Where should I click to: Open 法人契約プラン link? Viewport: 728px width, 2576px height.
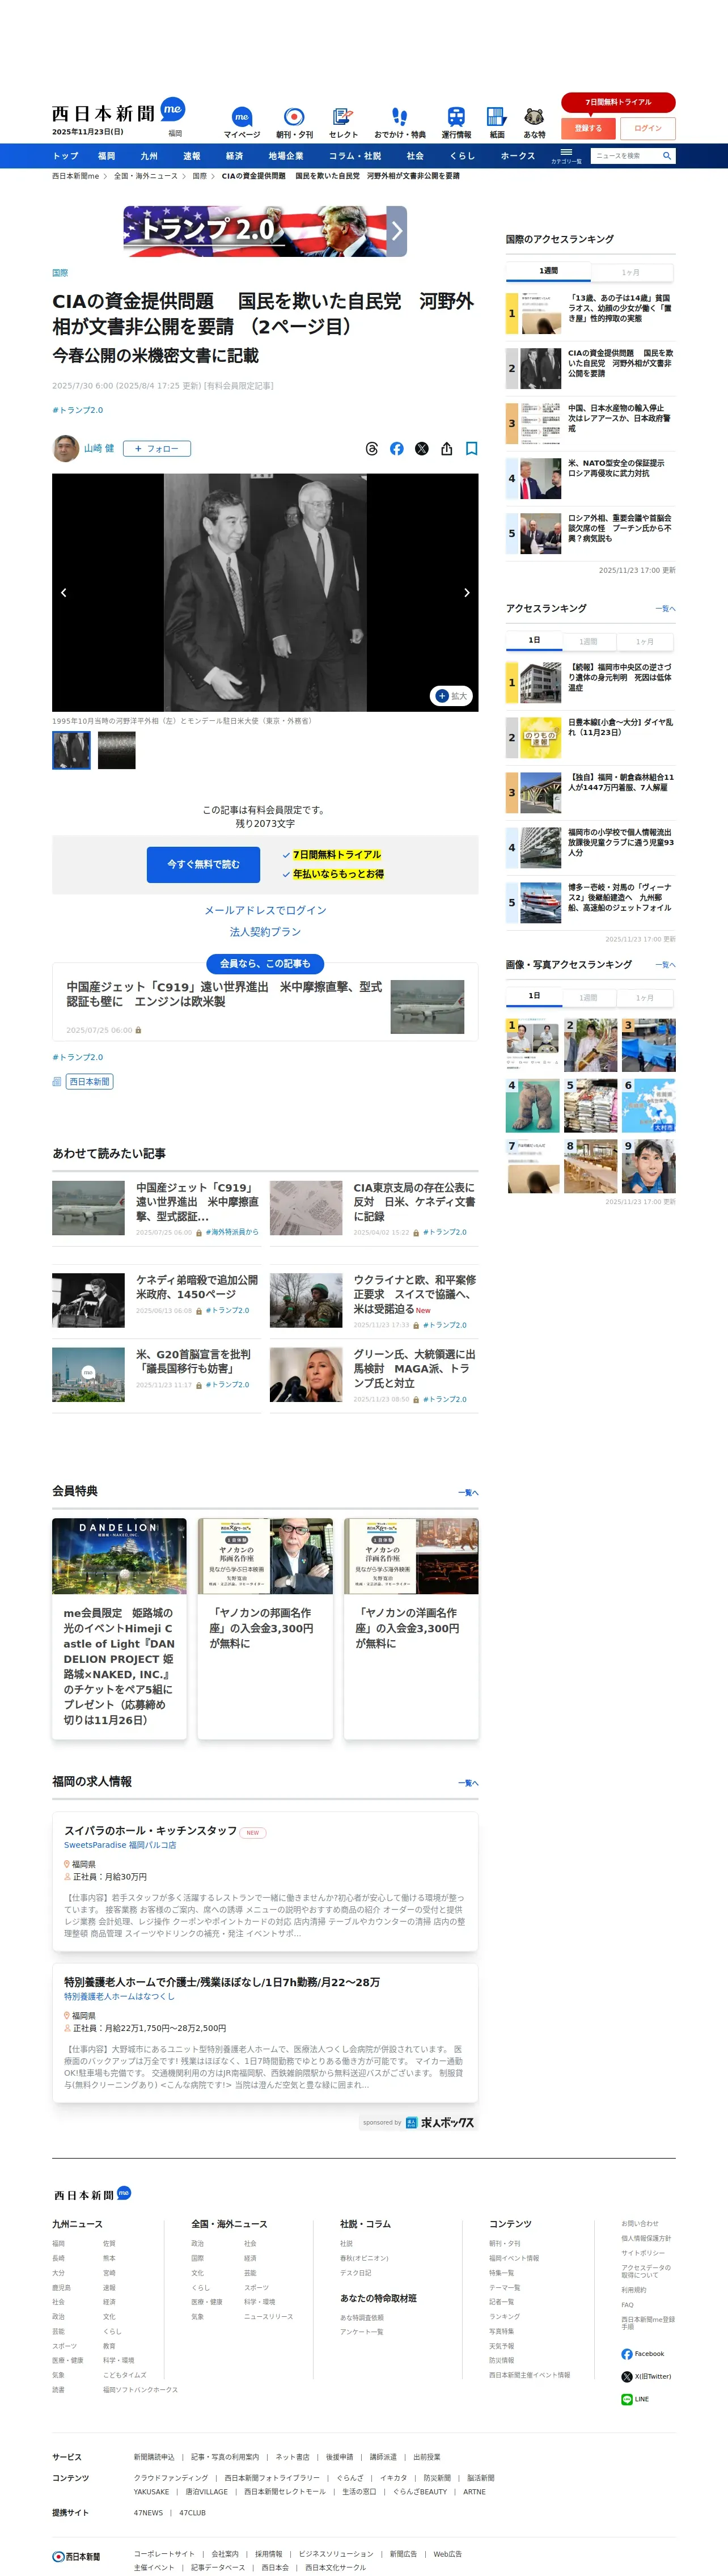click(x=265, y=932)
